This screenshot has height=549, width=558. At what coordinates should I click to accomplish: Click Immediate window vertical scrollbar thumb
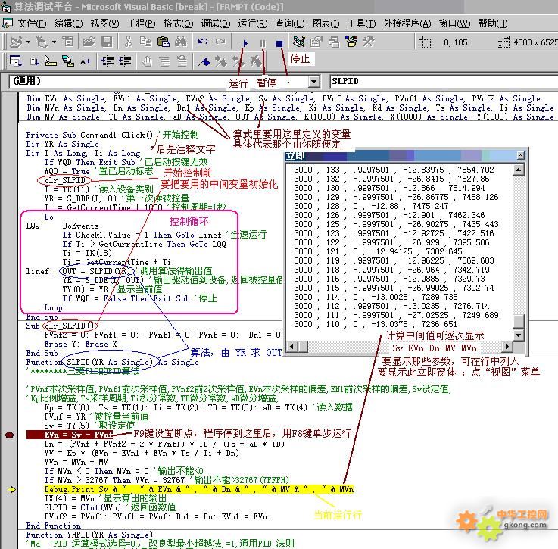[x=519, y=321]
